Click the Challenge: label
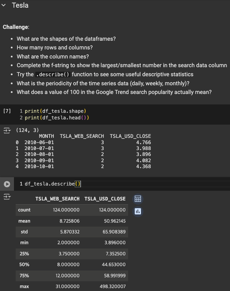 (x=16, y=27)
